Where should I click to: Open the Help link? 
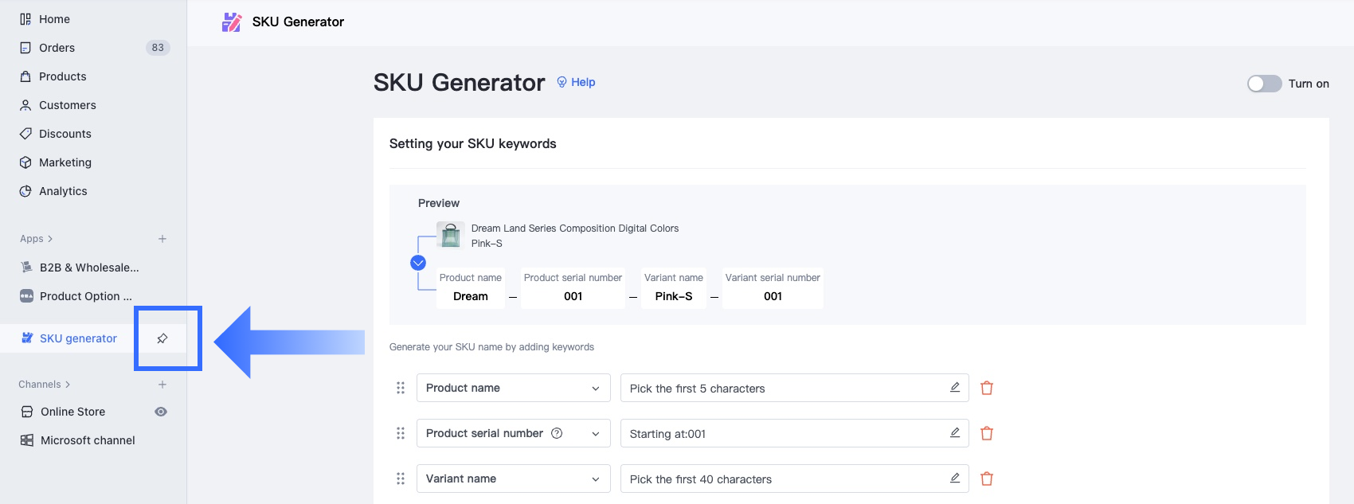point(576,82)
